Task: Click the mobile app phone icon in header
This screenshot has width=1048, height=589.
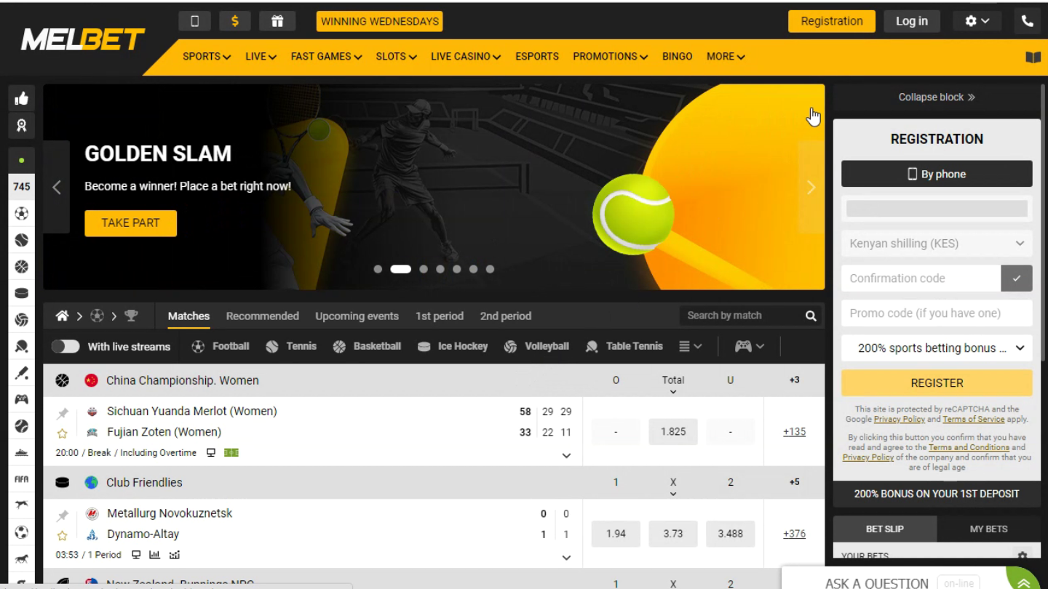Action: point(194,21)
